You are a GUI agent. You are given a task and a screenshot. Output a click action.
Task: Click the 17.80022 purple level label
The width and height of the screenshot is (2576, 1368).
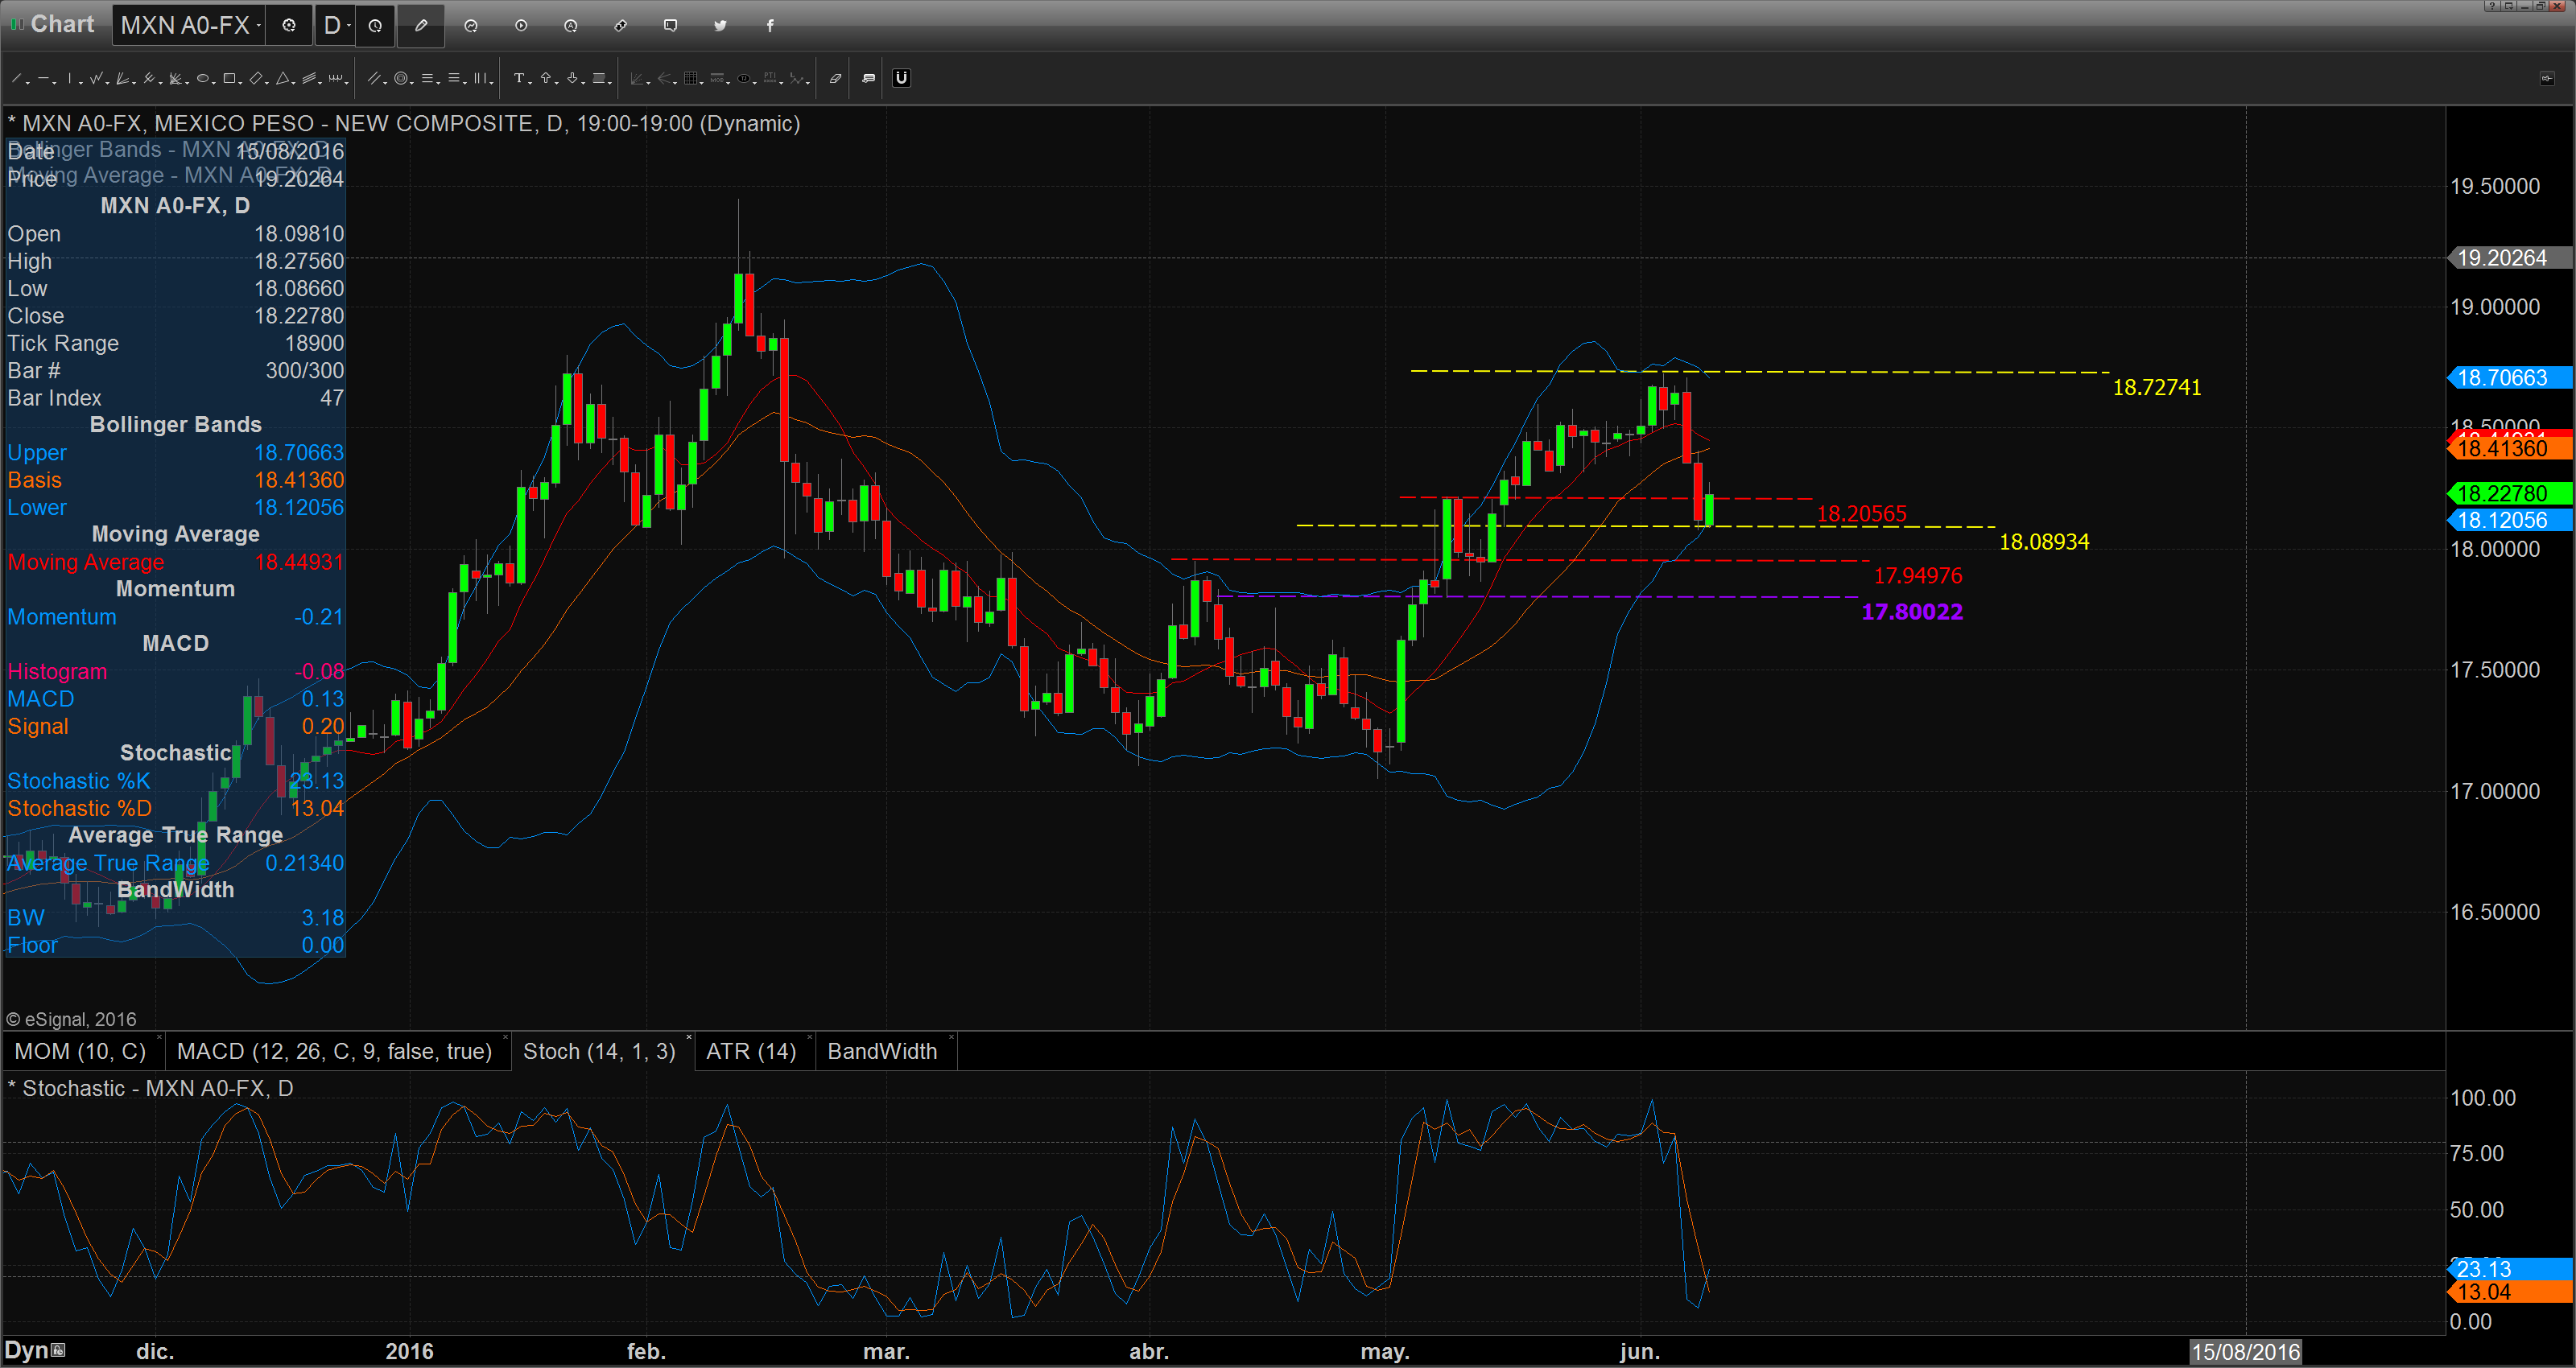pos(1911,611)
